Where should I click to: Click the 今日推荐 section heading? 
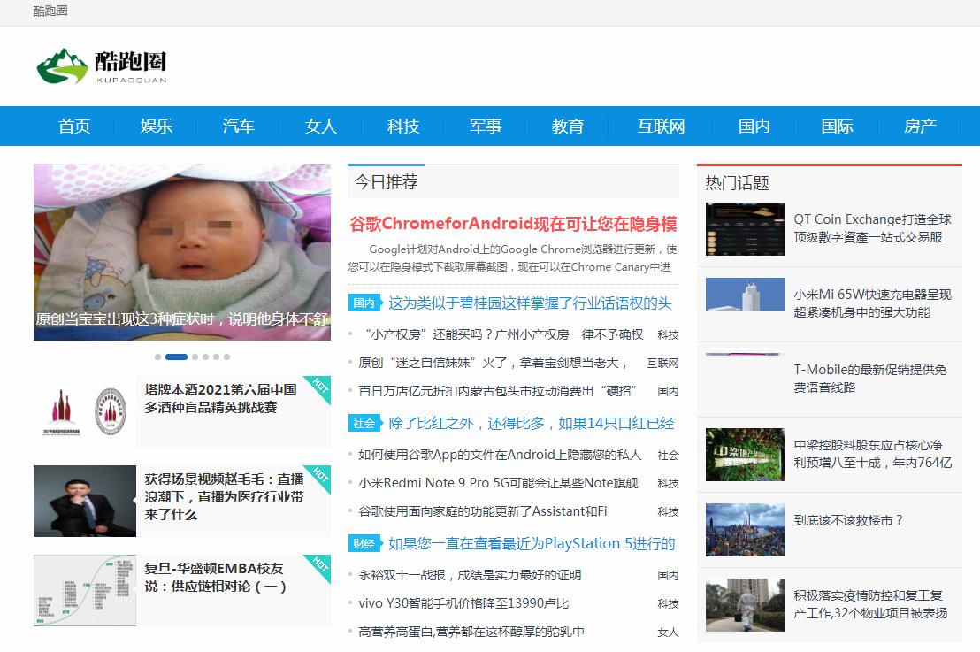(387, 182)
